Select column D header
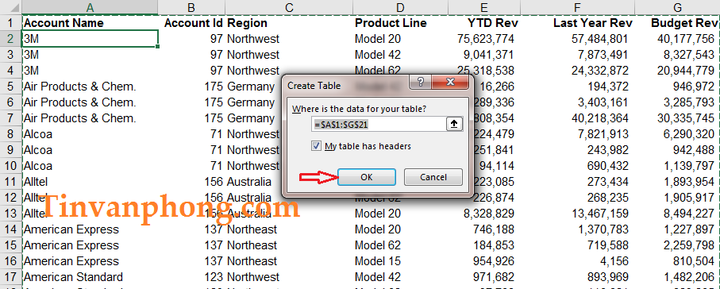 point(400,7)
